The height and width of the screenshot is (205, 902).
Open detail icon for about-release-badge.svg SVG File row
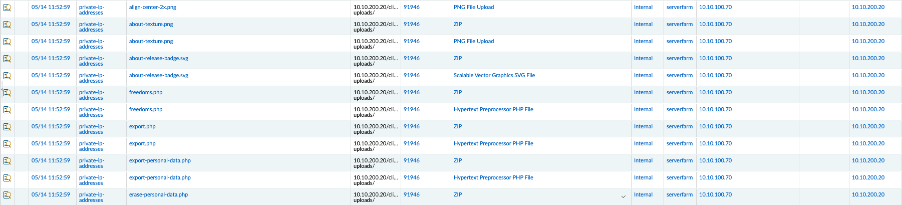[x=7, y=76]
